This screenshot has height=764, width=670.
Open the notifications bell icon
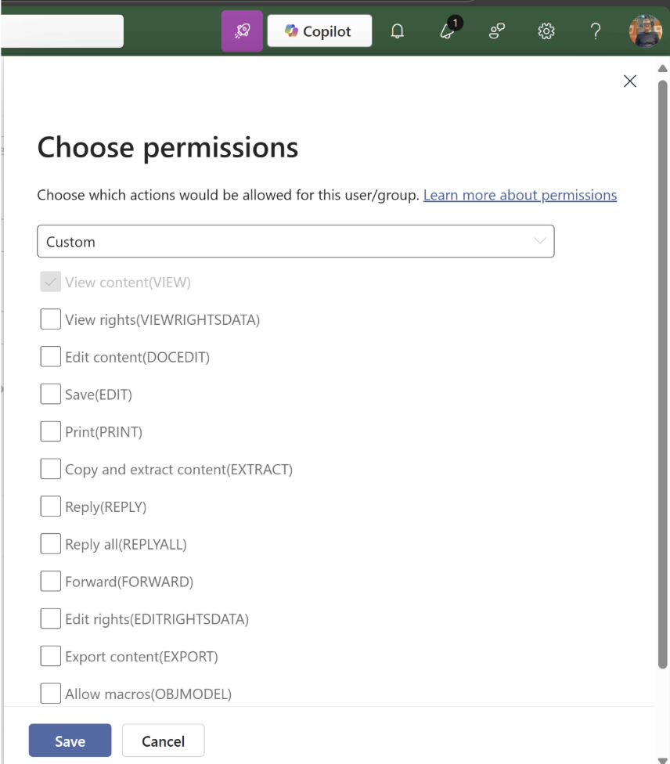point(397,31)
